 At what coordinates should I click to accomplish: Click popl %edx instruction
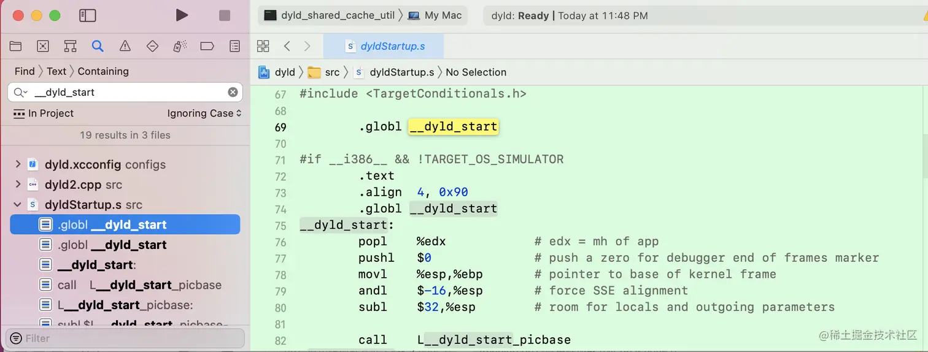401,242
